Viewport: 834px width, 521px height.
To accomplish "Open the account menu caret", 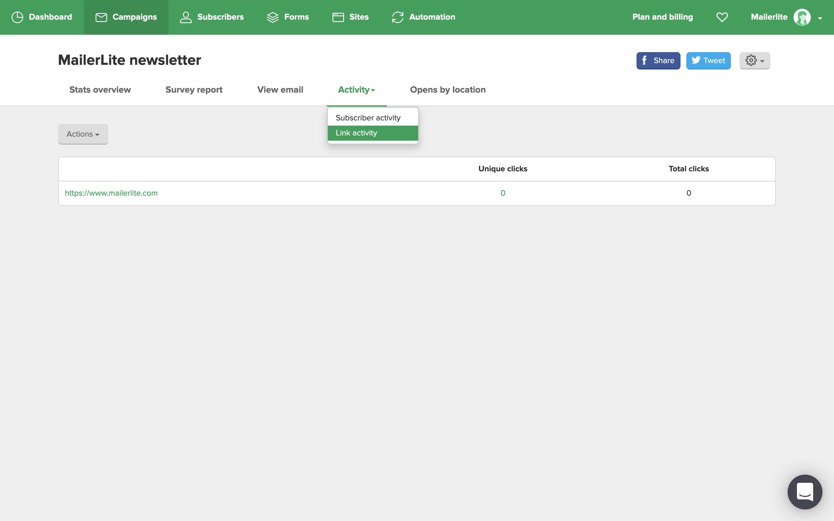I will 820,18.
